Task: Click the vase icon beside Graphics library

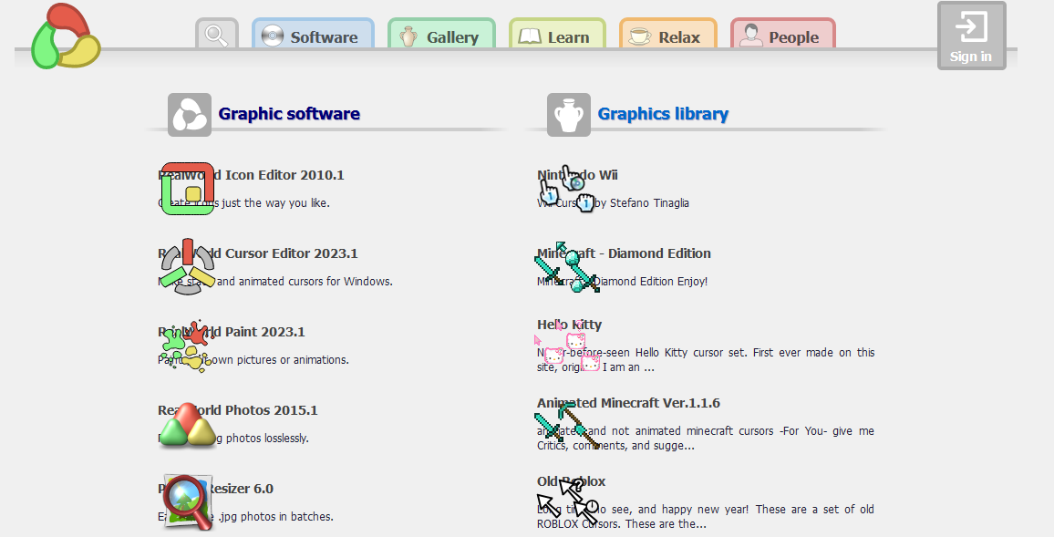Action: 569,114
